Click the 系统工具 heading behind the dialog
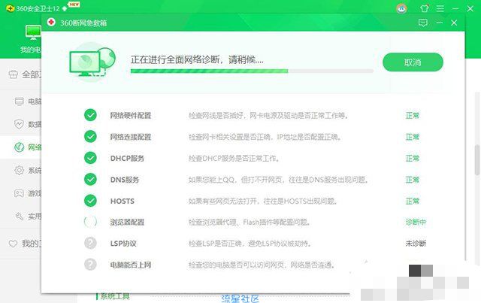Image resolution: width=481 pixels, height=303 pixels. click(x=115, y=296)
